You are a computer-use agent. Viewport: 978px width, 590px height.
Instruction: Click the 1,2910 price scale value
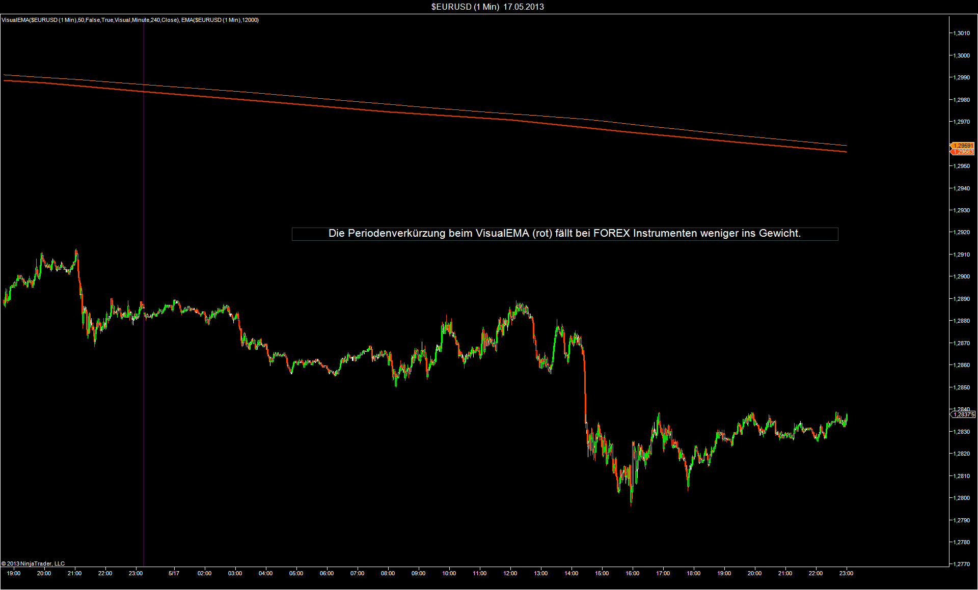962,255
